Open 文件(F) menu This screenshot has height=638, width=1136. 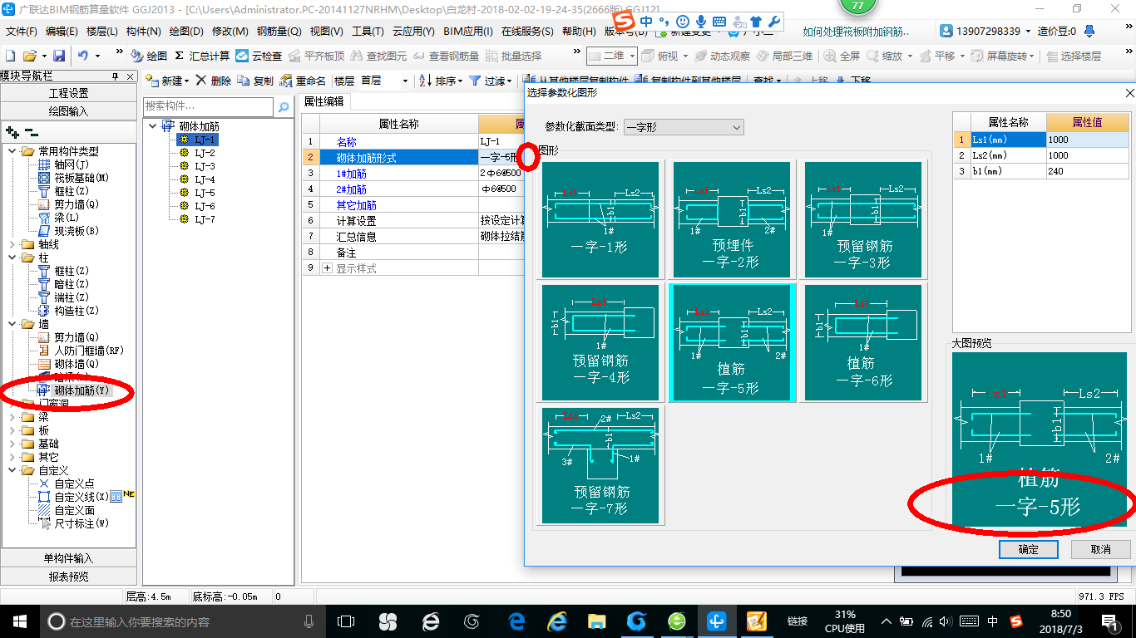[x=22, y=32]
